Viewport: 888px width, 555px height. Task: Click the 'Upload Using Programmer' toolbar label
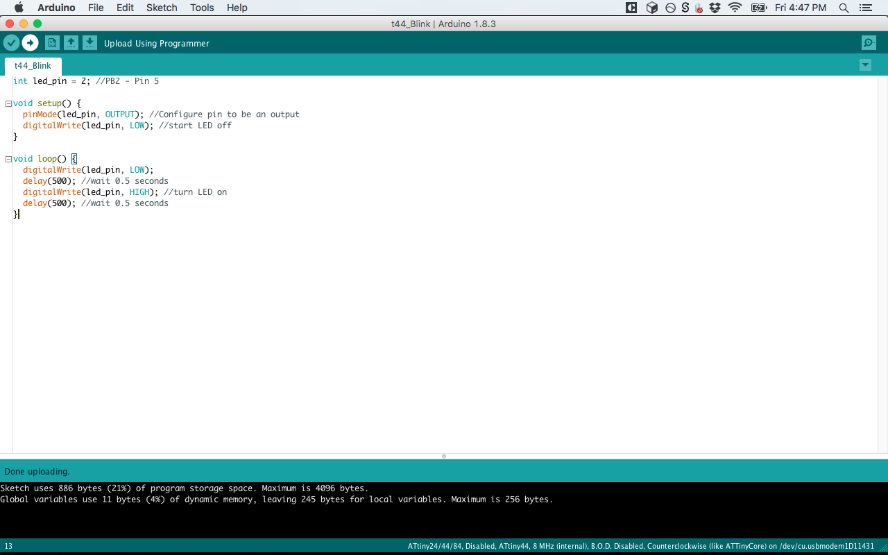pos(157,43)
